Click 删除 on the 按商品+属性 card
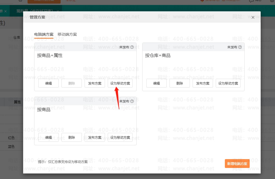The width and height of the screenshot is (275, 179). [72, 83]
